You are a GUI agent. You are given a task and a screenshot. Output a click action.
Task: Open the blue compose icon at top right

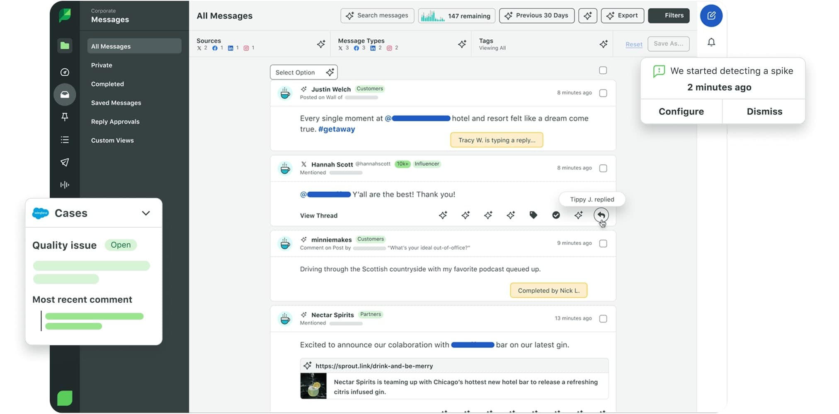[x=711, y=16]
